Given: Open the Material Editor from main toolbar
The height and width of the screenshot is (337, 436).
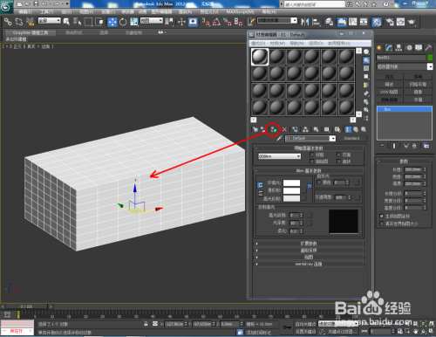Looking at the screenshot, I should point(377,22).
